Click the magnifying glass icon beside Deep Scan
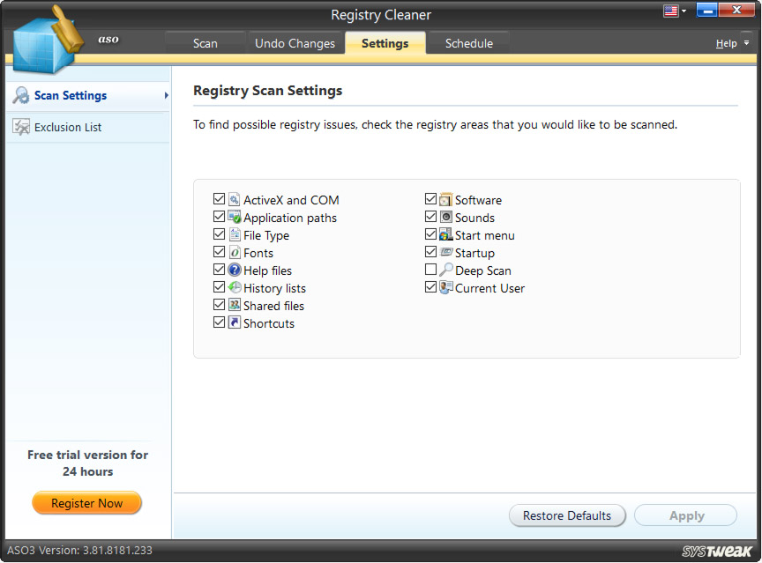 click(446, 270)
